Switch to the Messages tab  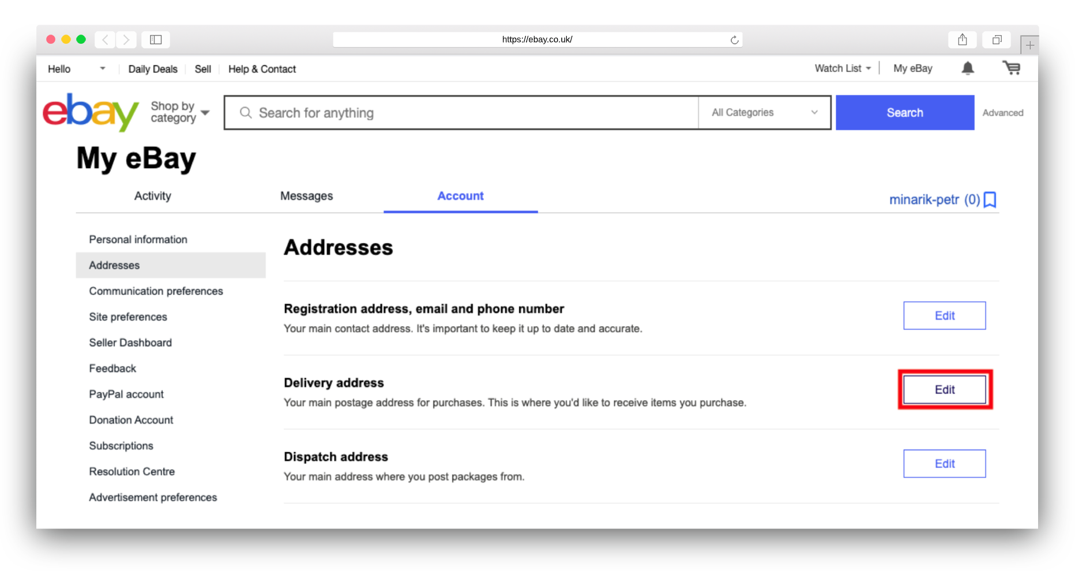tap(306, 196)
